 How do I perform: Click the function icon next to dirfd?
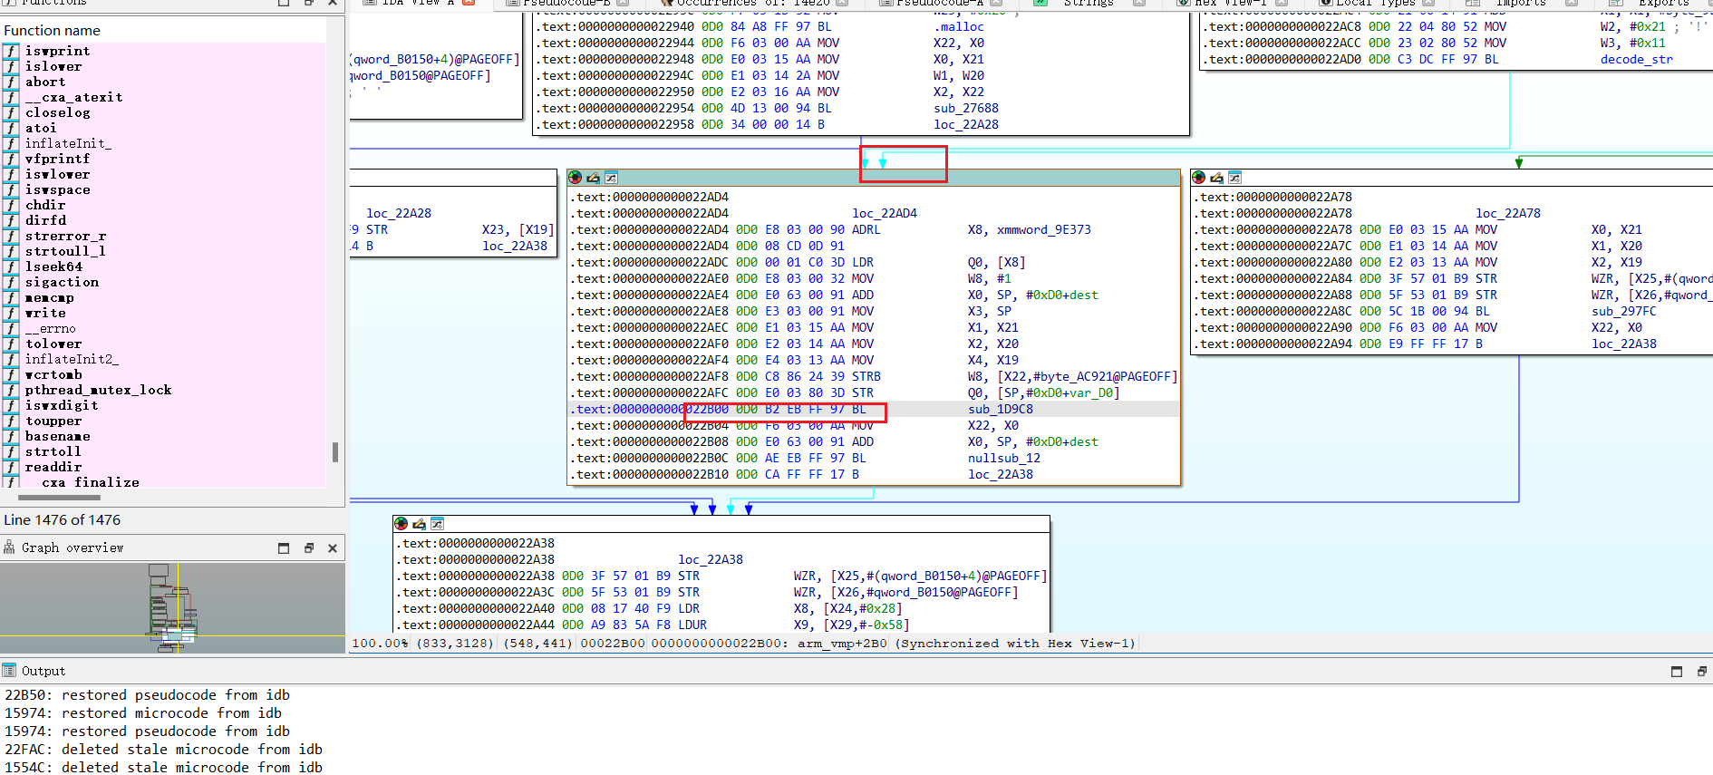click(11, 220)
